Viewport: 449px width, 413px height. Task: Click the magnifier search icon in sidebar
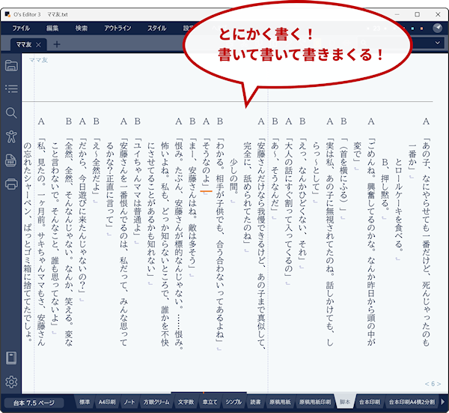pos(11,113)
